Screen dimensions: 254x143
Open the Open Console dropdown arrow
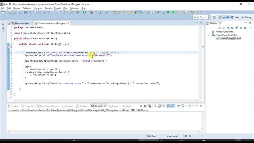193,106
